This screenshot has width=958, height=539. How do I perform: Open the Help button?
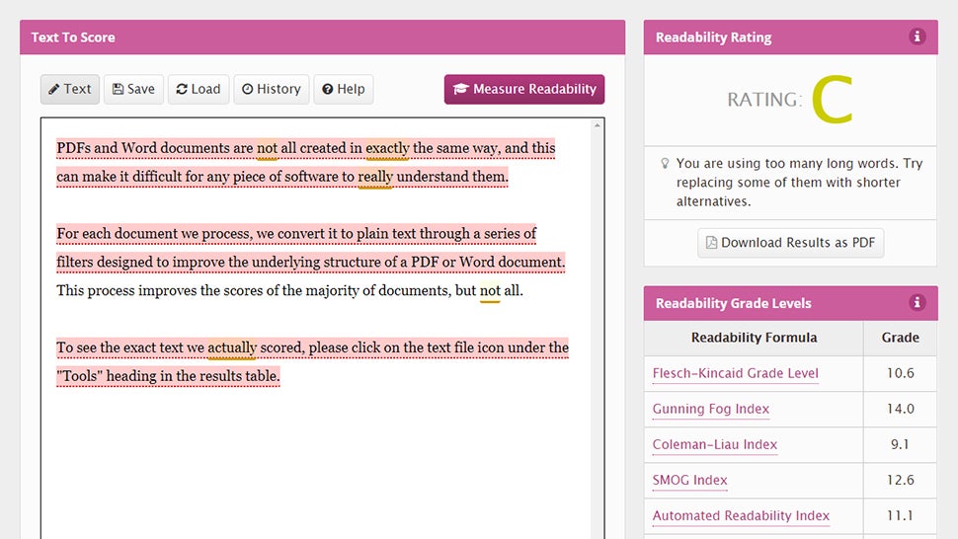click(x=344, y=89)
